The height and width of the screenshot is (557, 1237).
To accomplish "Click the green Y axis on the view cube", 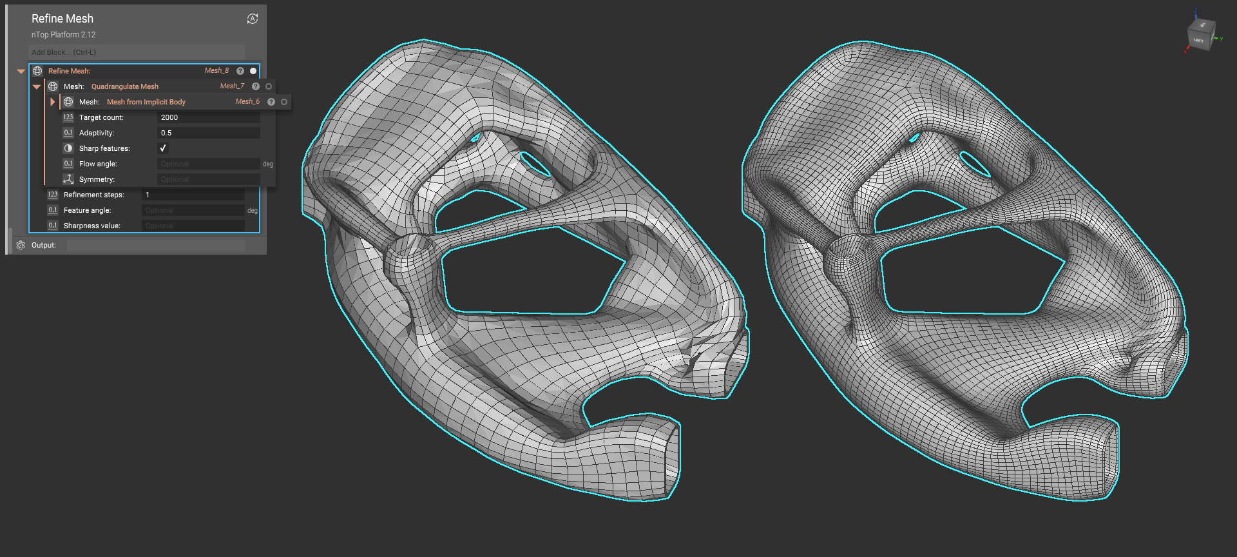I will 1219,39.
